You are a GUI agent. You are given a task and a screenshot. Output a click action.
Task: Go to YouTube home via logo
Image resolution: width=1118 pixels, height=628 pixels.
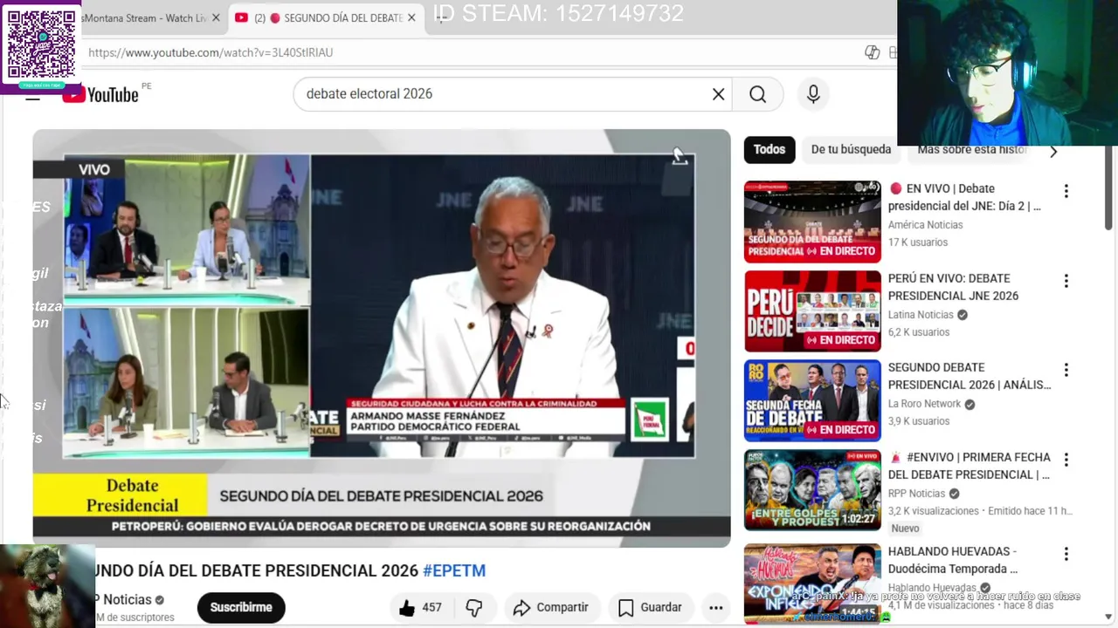[x=101, y=94]
